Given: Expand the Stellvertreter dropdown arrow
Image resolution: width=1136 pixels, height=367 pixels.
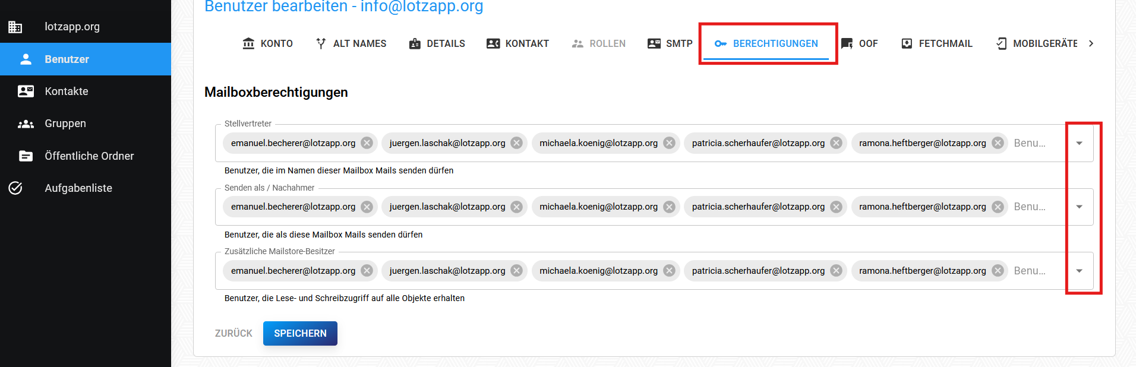Looking at the screenshot, I should (x=1079, y=143).
